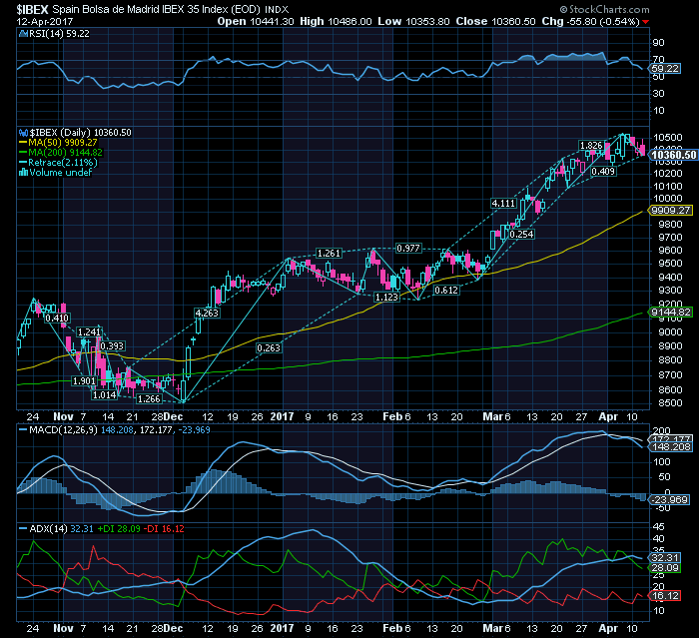Click the 1.266 retracement label
Viewport: 699px width, 638px height.
click(149, 399)
